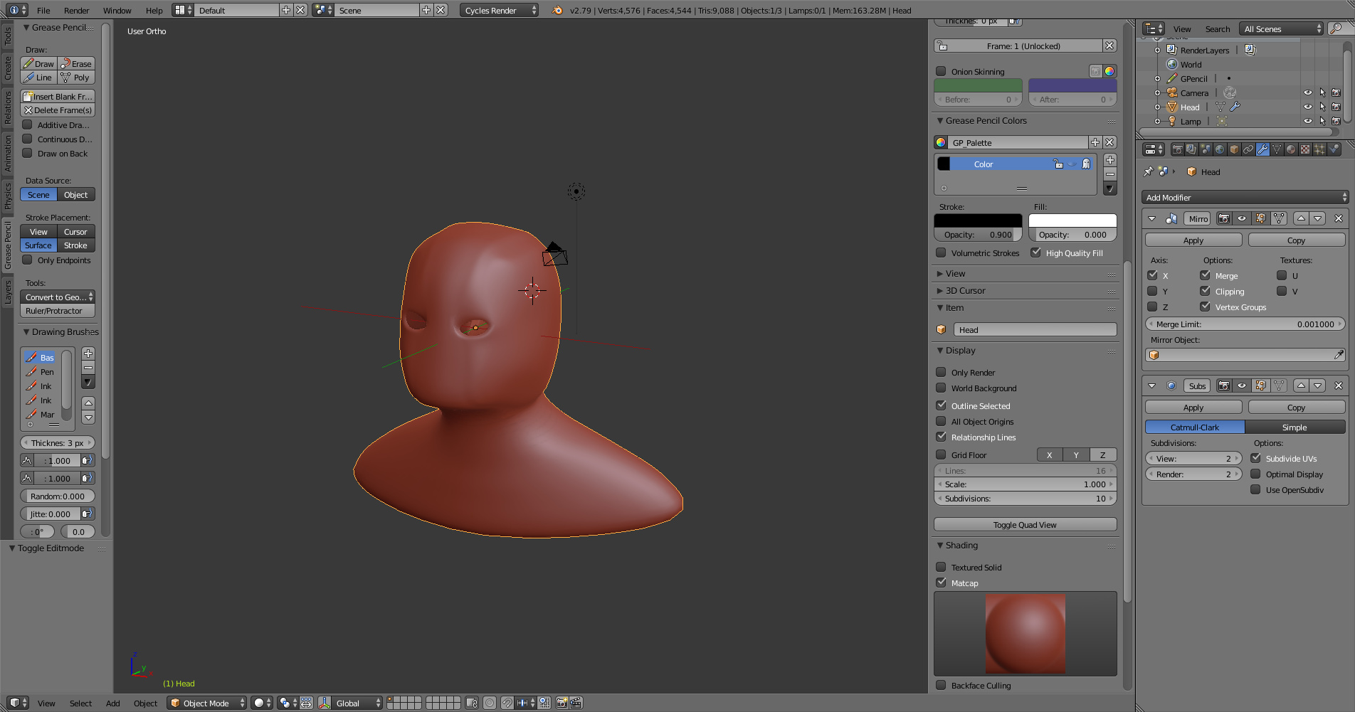1355x712 pixels.
Task: Toggle the 3D manipulator widget icon
Action: (325, 703)
